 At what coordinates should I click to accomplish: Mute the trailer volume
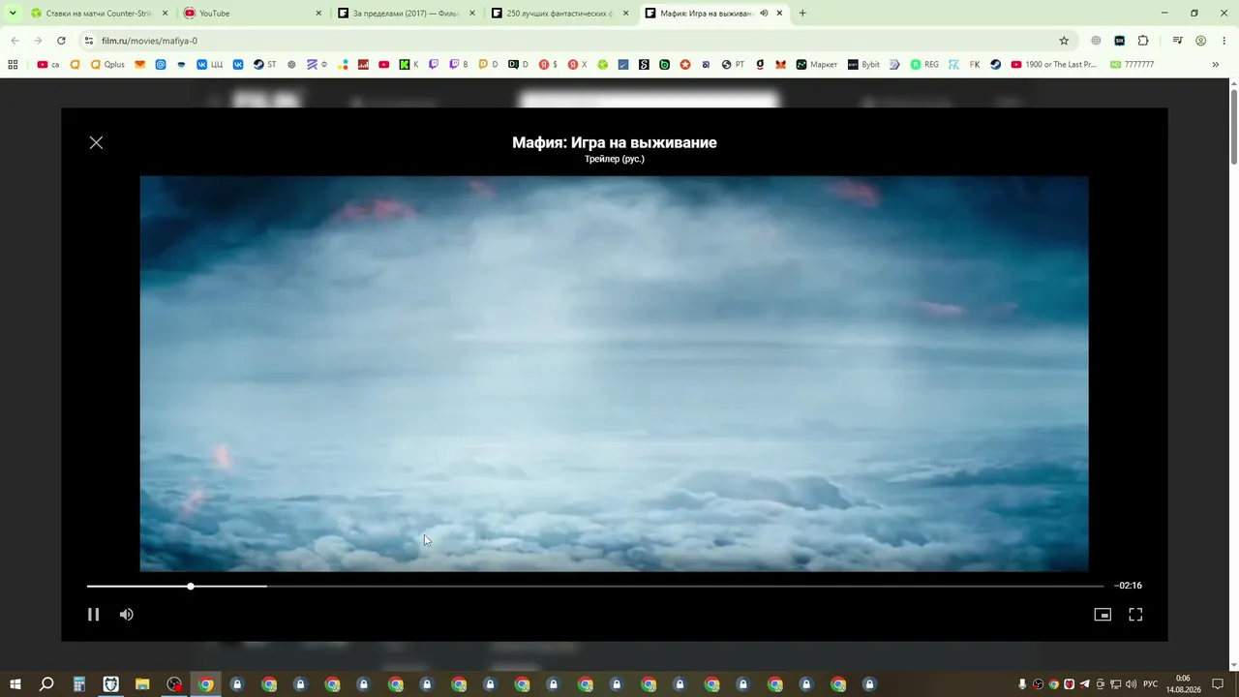[x=126, y=614]
